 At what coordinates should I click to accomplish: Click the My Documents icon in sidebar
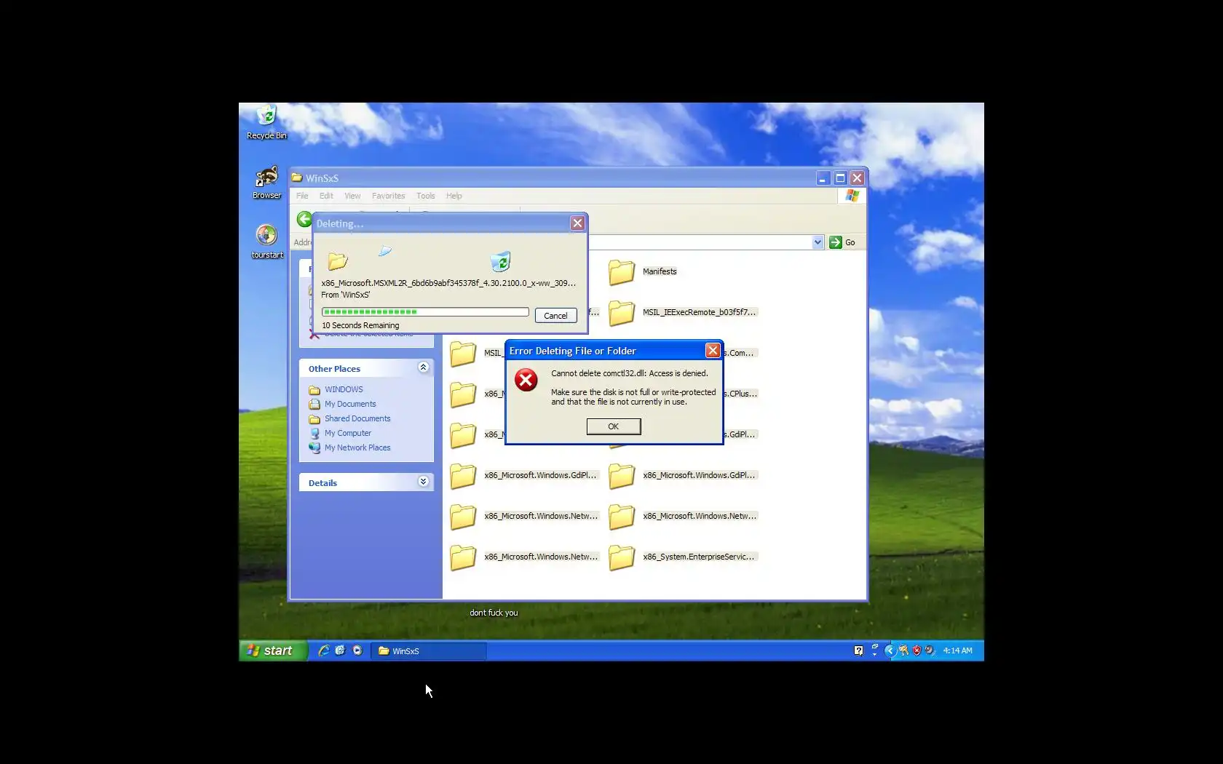(314, 405)
